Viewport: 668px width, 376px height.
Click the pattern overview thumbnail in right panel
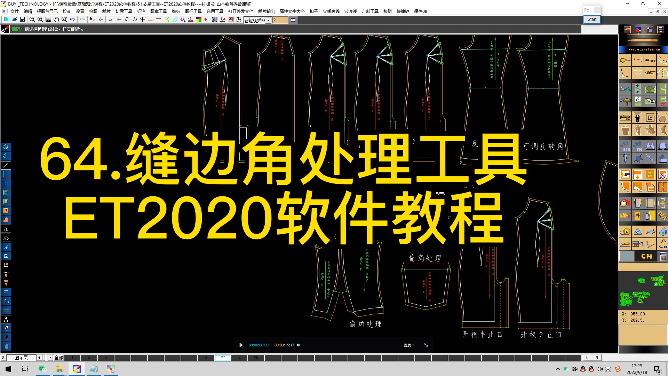[643, 290]
